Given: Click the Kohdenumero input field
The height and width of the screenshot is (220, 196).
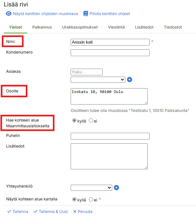Looking at the screenshot, I should (x=110, y=53).
